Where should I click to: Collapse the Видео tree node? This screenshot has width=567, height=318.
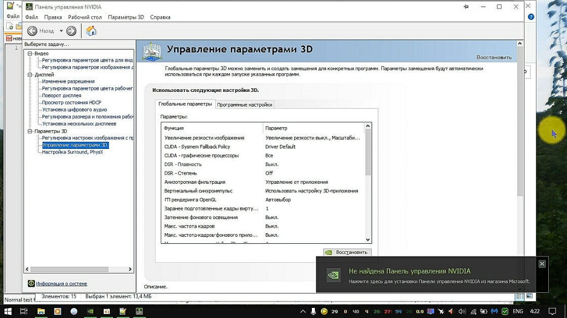30,54
